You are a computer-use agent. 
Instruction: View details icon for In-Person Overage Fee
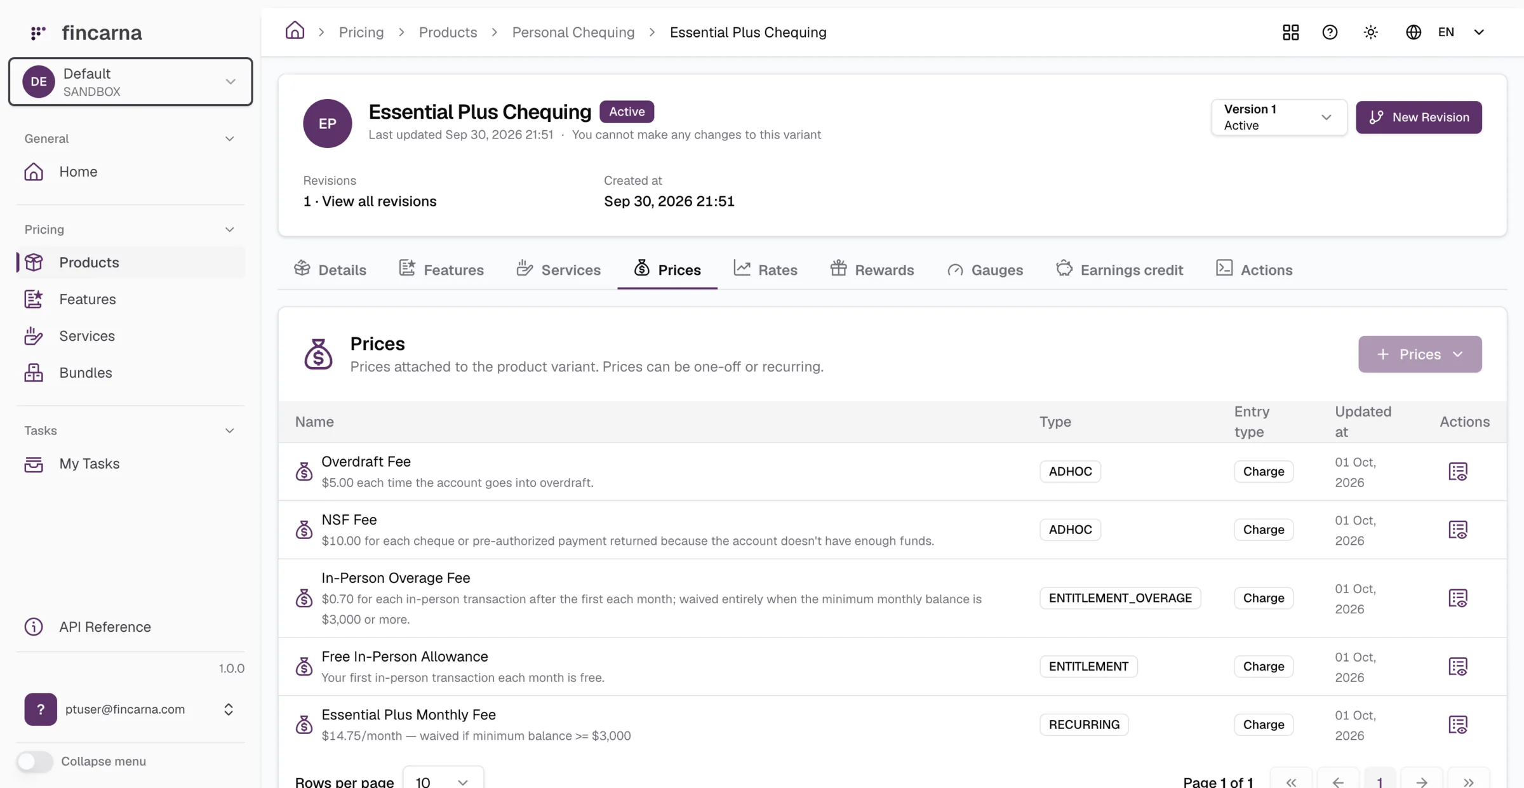(1458, 598)
